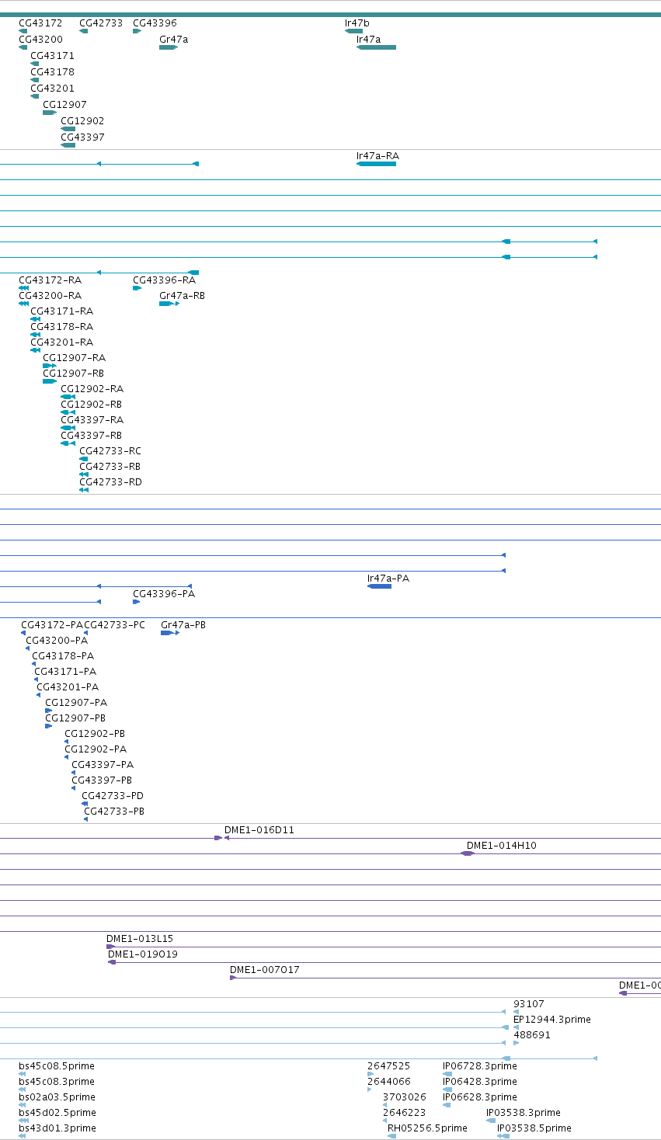Select the Gr47a-RB transcript label
The height and width of the screenshot is (1140, 661).
pos(182,296)
